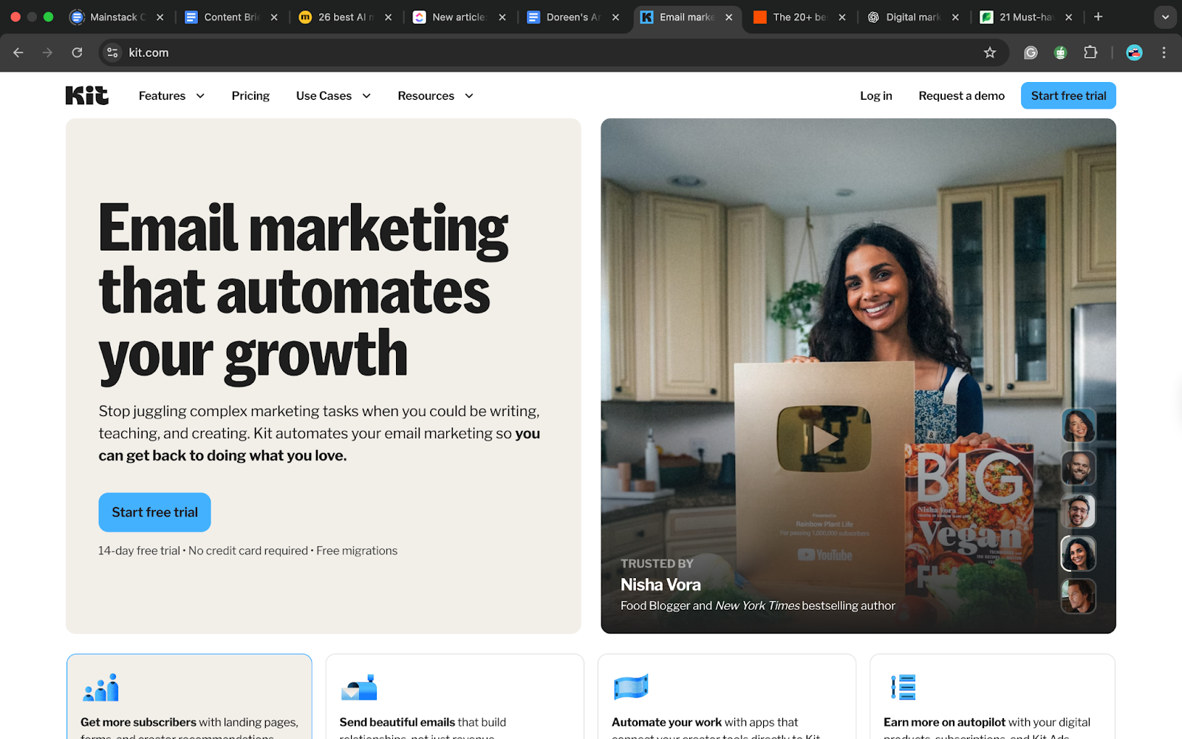Open the Extensions puzzle icon
The width and height of the screenshot is (1182, 739).
1090,52
